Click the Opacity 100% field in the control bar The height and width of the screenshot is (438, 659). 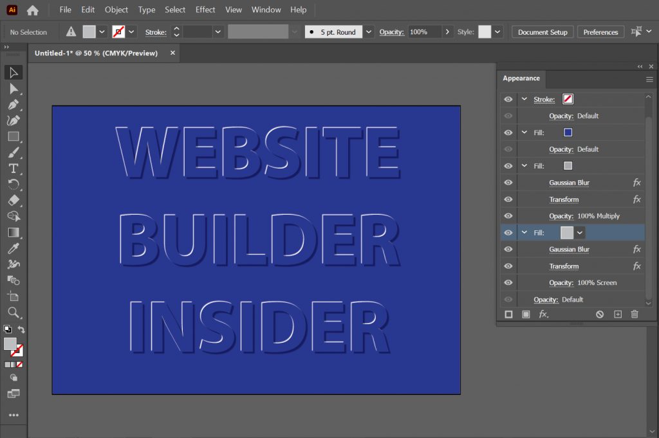[422, 31]
